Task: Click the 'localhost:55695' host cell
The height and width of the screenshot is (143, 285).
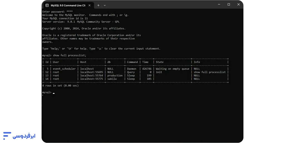Action: click(x=91, y=72)
